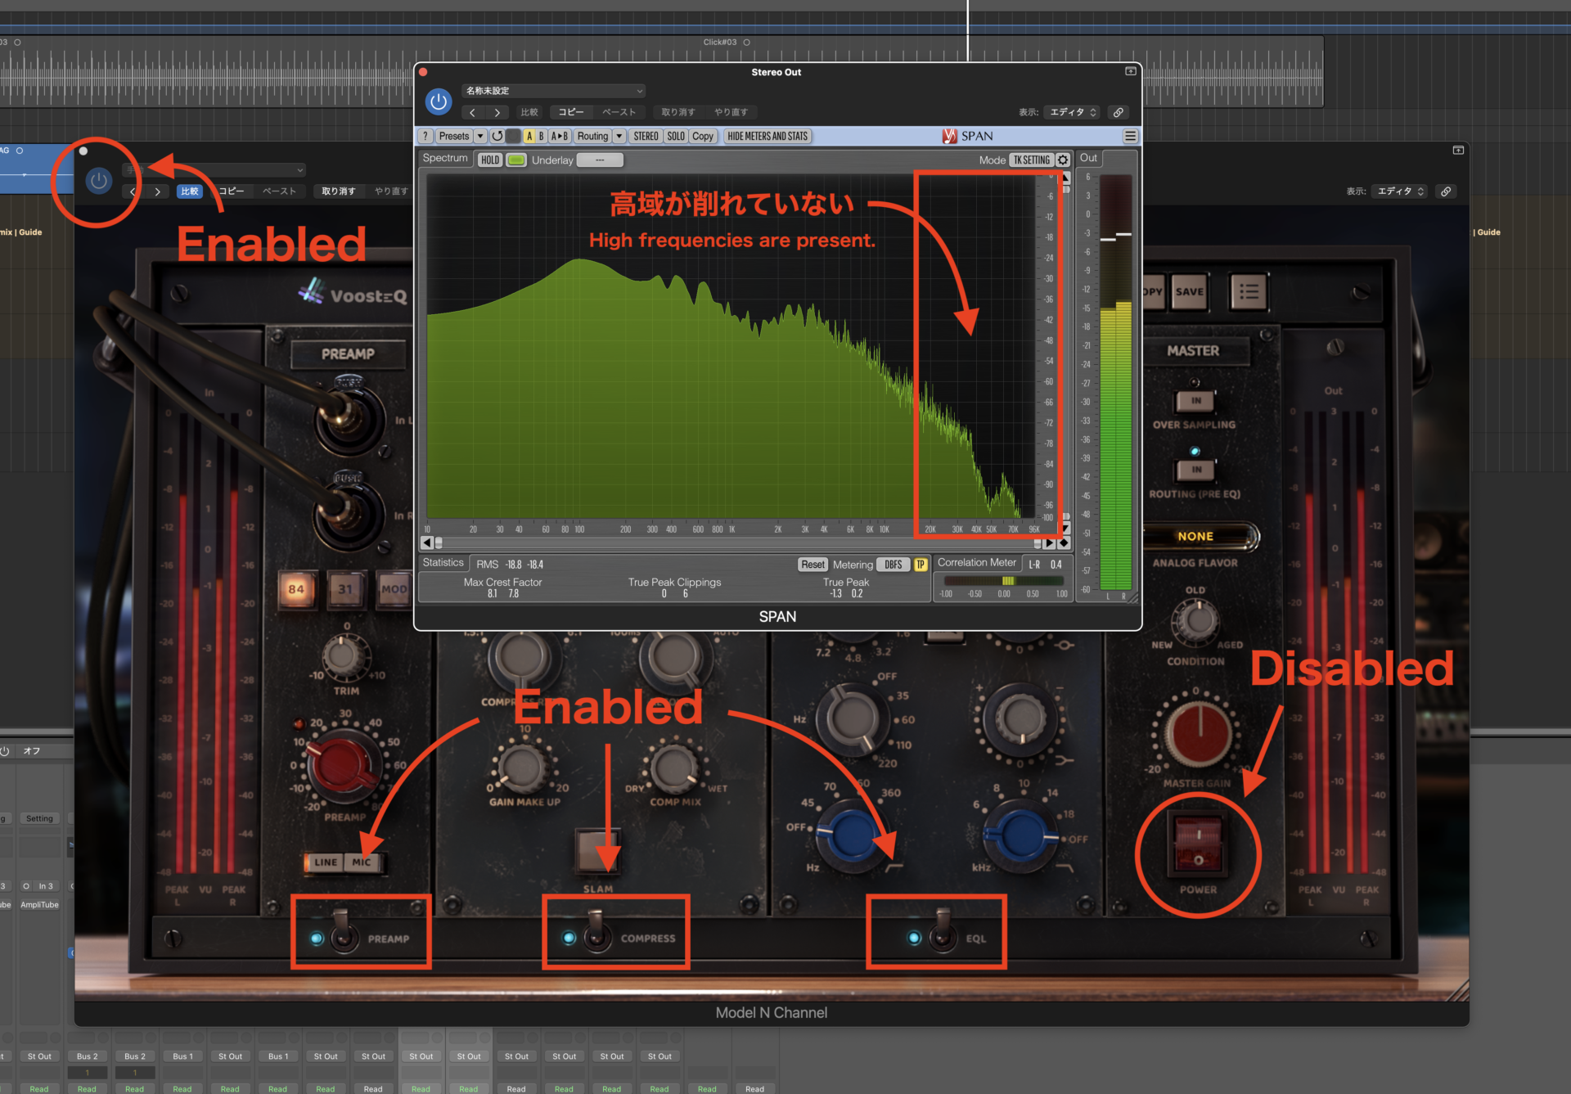Viewport: 1571px width, 1094px height.
Task: Open the TK SETTING mode selector
Action: point(1031,160)
